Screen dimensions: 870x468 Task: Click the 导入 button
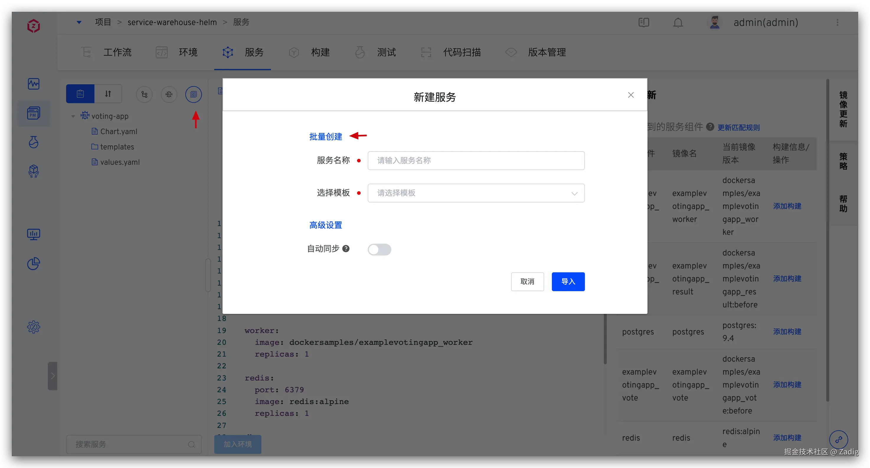coord(568,281)
